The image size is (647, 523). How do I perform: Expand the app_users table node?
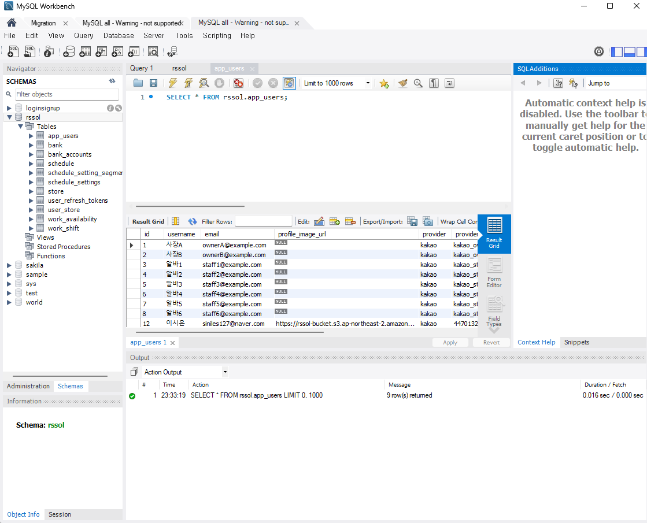(x=31, y=136)
